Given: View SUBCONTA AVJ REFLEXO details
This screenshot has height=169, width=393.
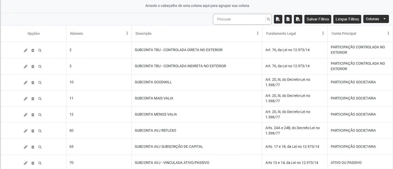Looking at the screenshot, I should 40,131.
